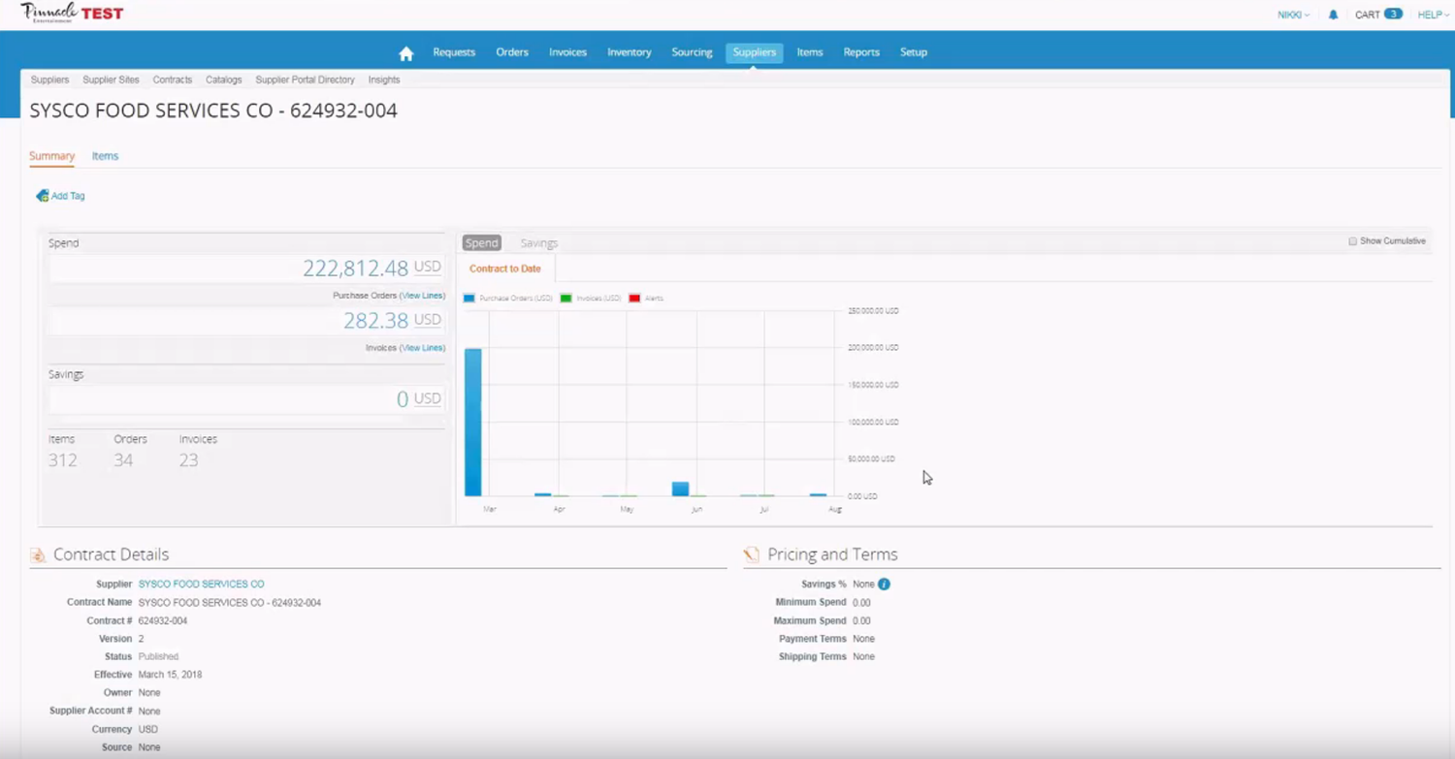Image resolution: width=1455 pixels, height=759 pixels.
Task: Expand the HELP dropdown menu
Action: tap(1431, 14)
